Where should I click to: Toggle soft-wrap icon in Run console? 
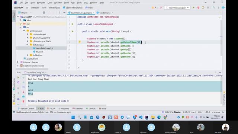click(23, 87)
